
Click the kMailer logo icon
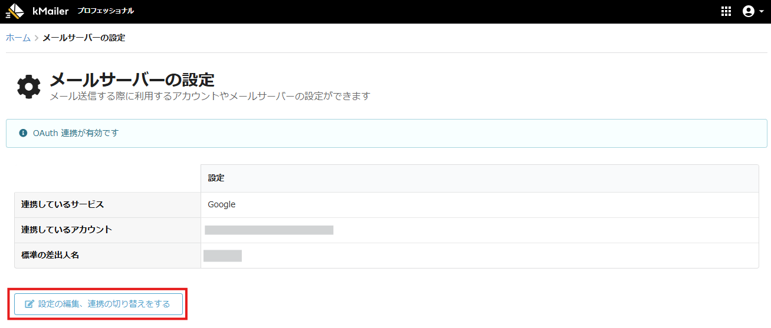tap(15, 11)
